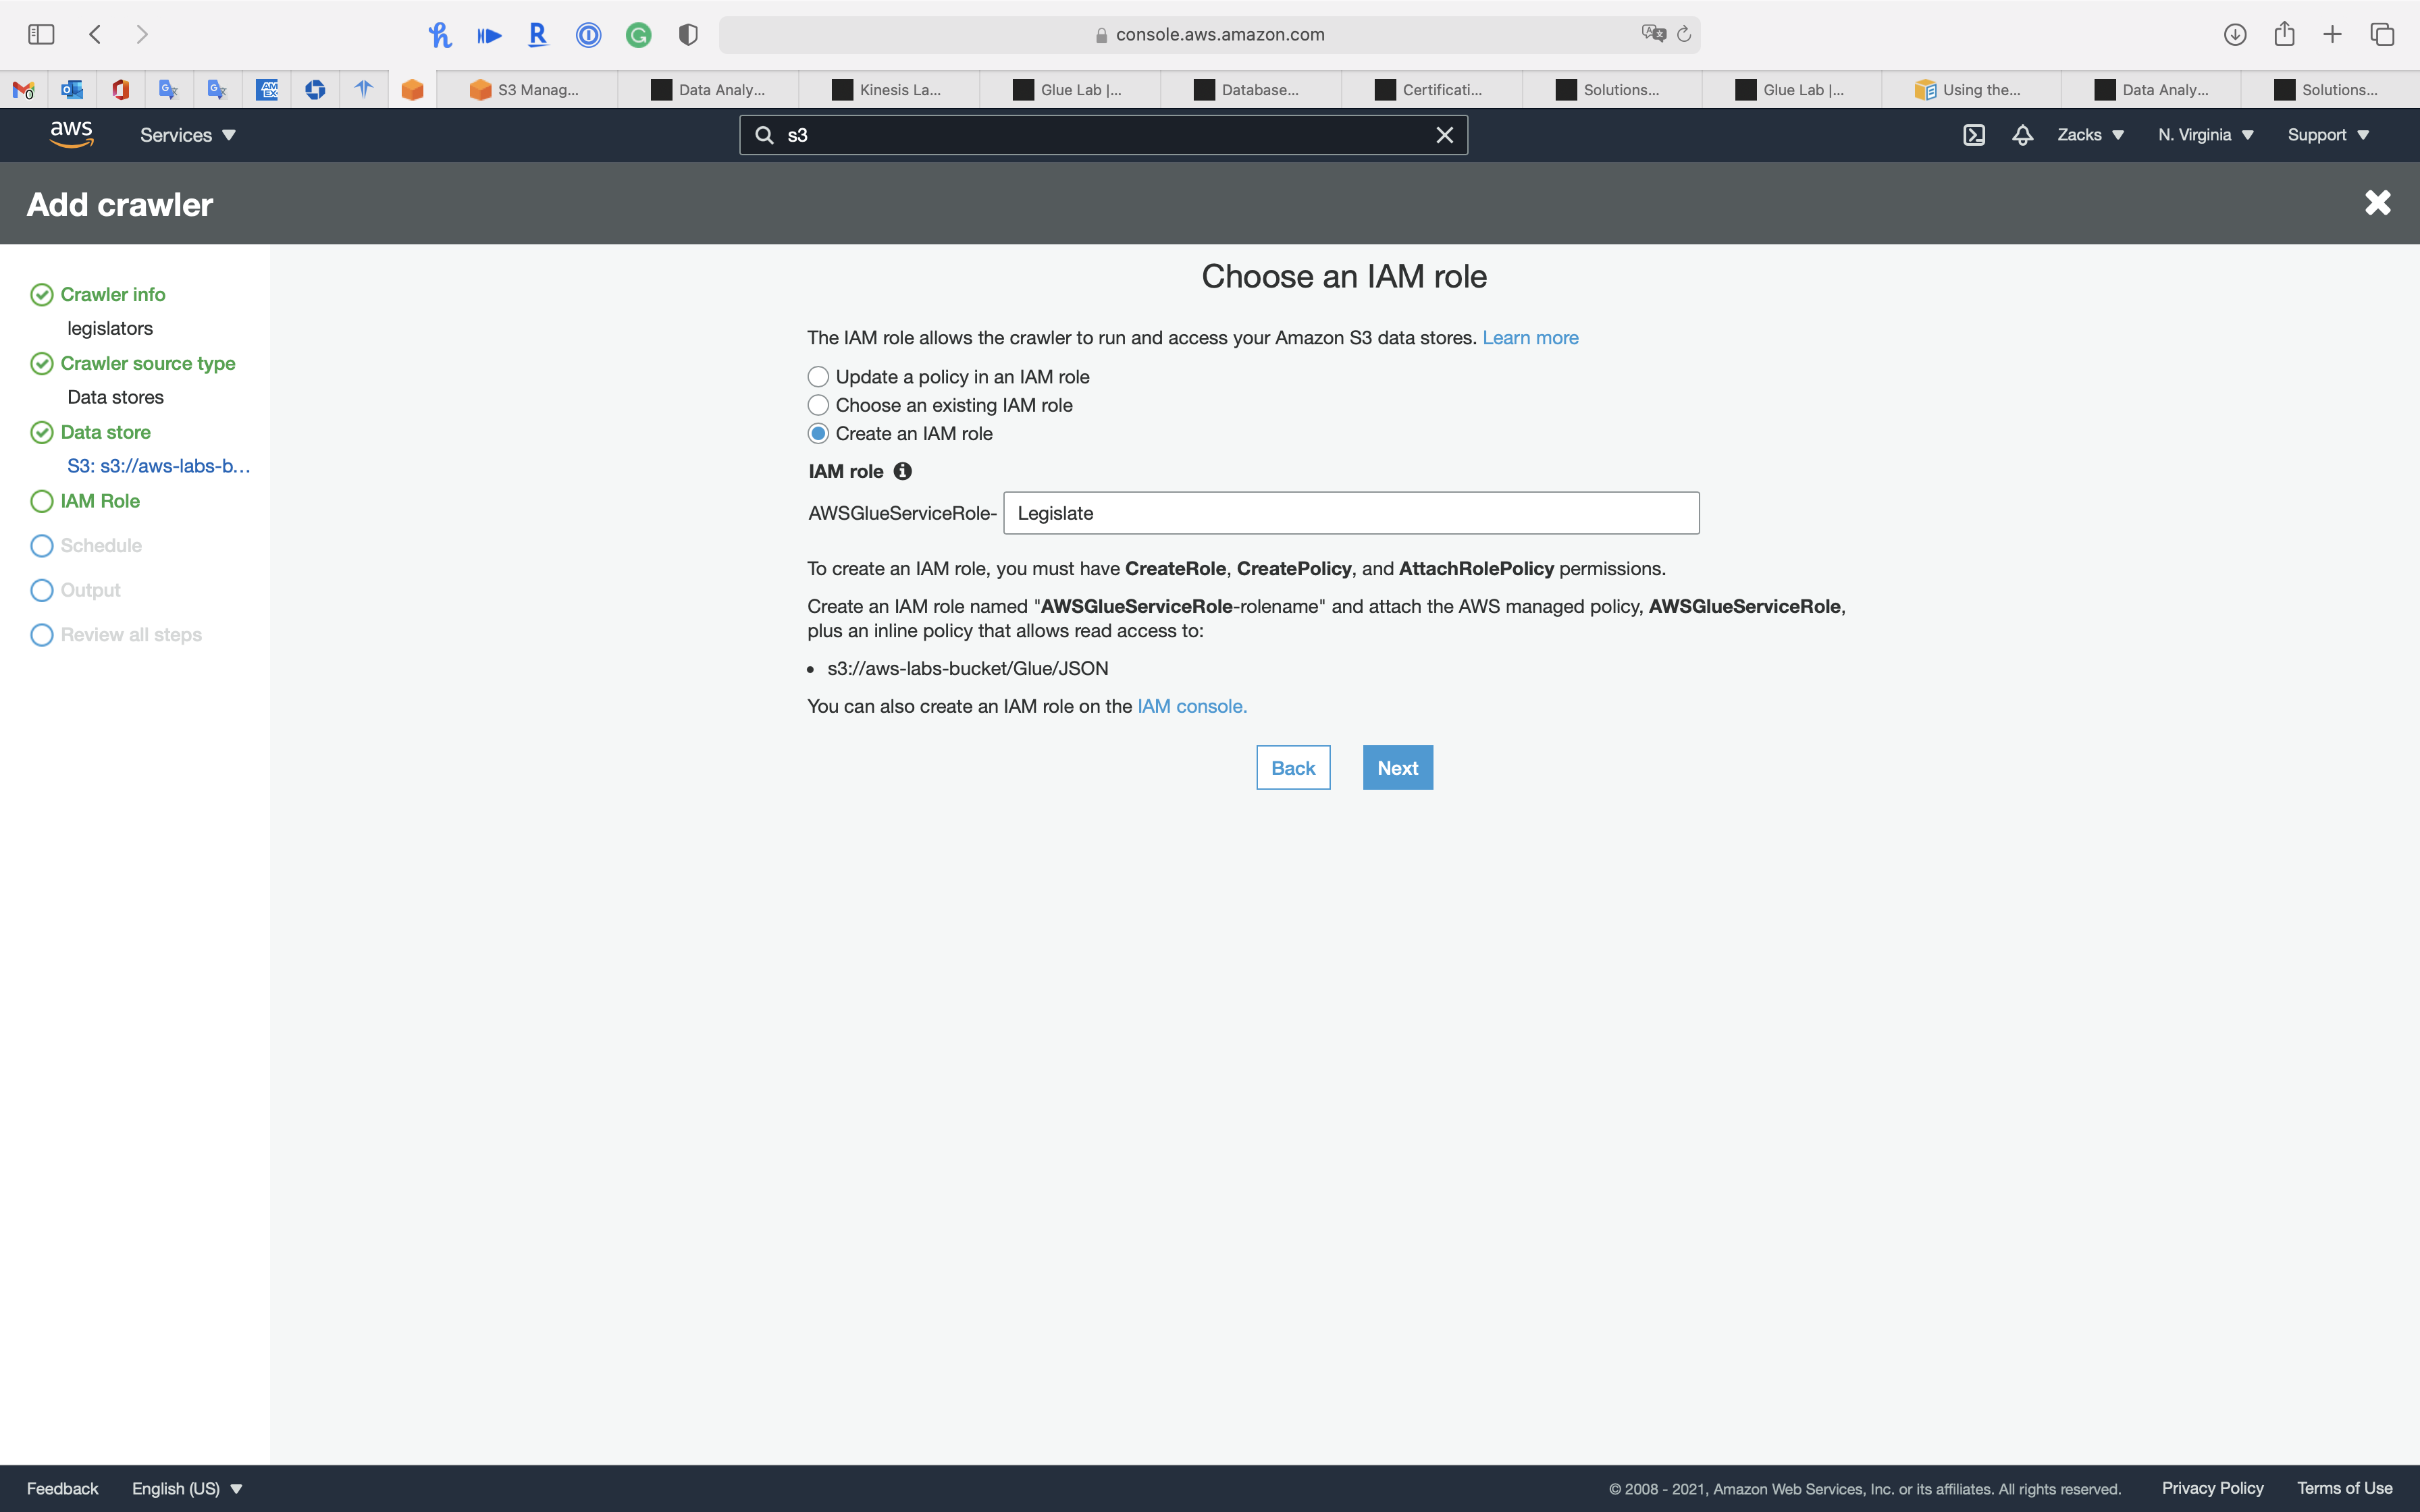Expand the Services dropdown menu
The image size is (2420, 1512).
(x=187, y=135)
